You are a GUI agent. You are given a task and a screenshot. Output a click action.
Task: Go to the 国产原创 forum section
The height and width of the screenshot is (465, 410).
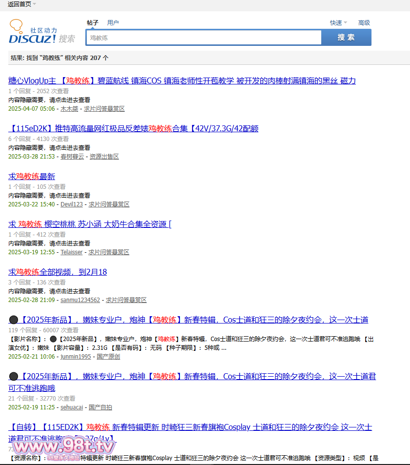(108, 357)
